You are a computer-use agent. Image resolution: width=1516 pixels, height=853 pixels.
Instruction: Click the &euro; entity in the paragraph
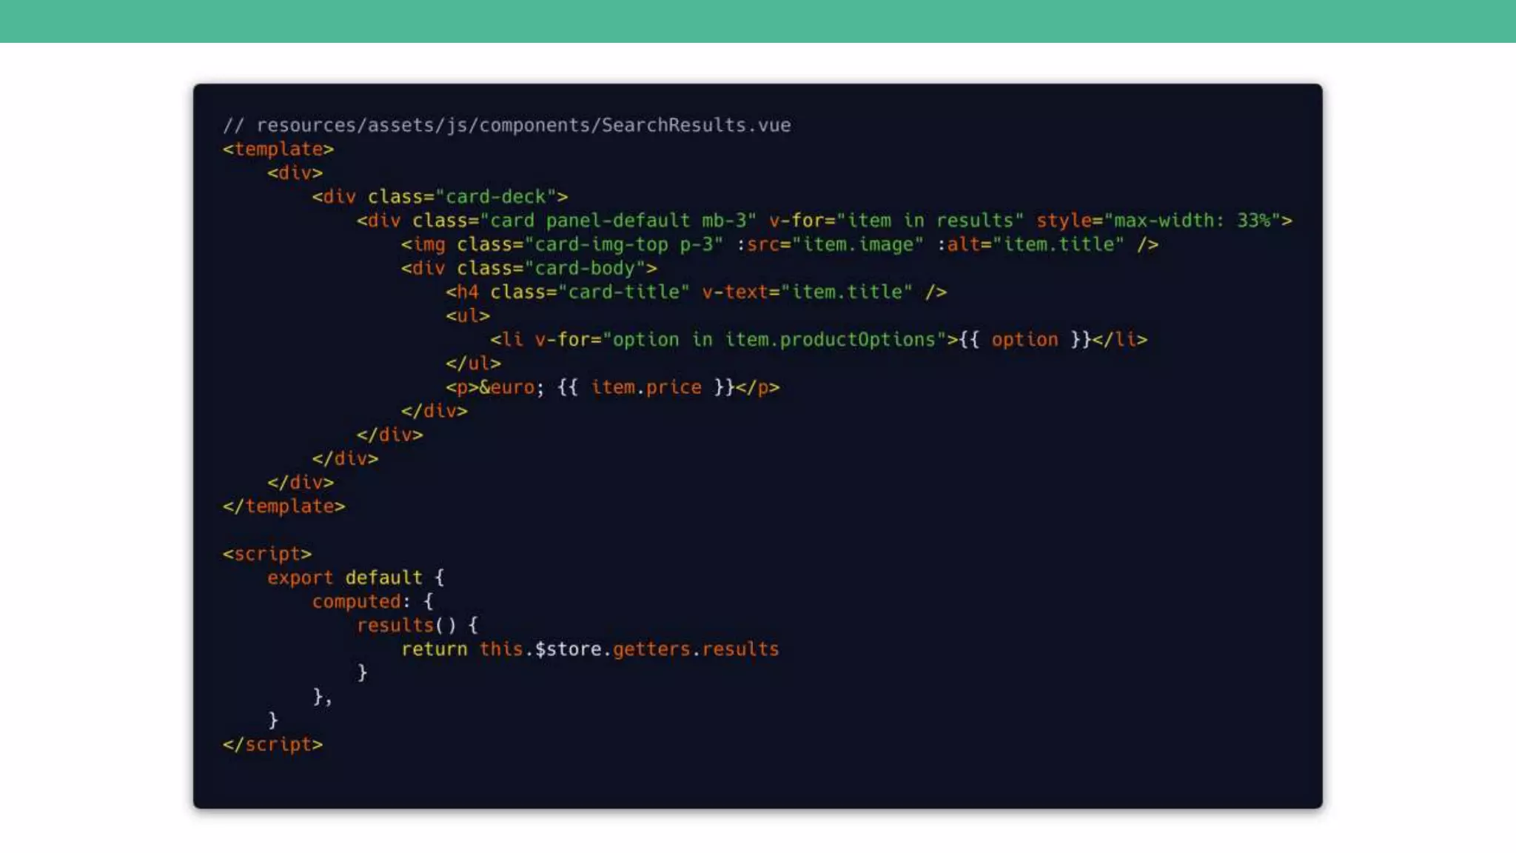511,387
